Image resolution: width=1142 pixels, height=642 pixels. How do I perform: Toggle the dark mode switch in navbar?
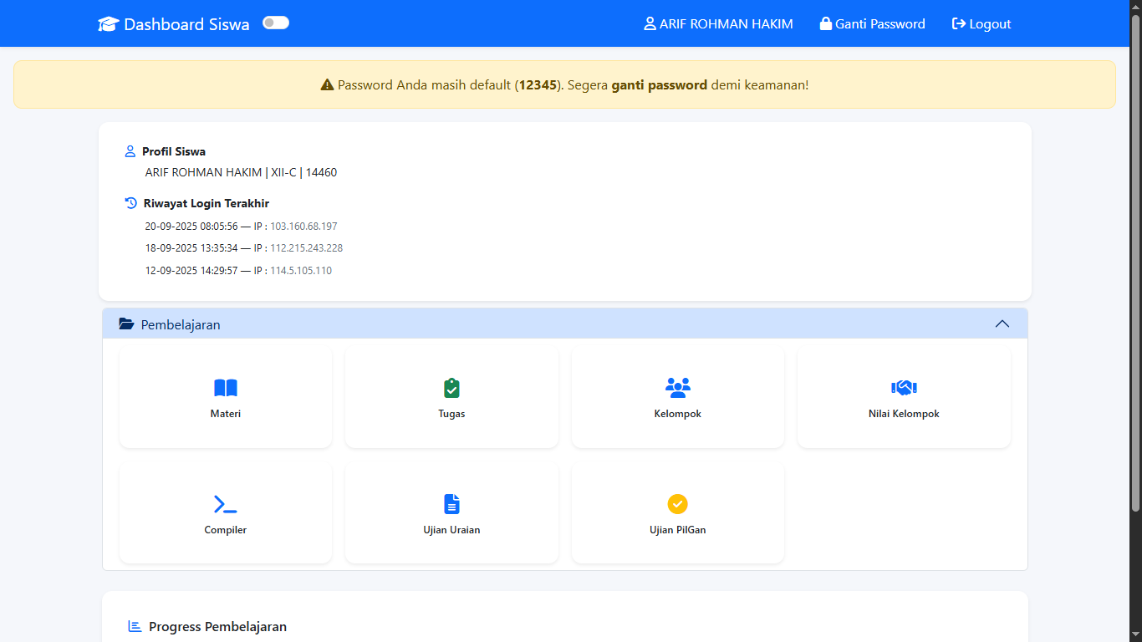(276, 23)
